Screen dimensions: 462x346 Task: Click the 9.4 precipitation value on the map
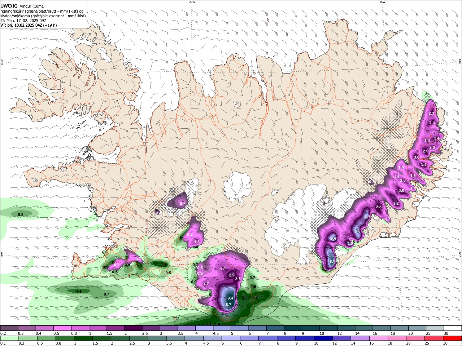[230, 298]
